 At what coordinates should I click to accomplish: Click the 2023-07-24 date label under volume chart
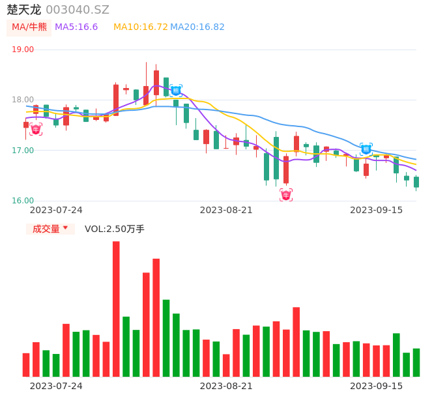(56, 386)
